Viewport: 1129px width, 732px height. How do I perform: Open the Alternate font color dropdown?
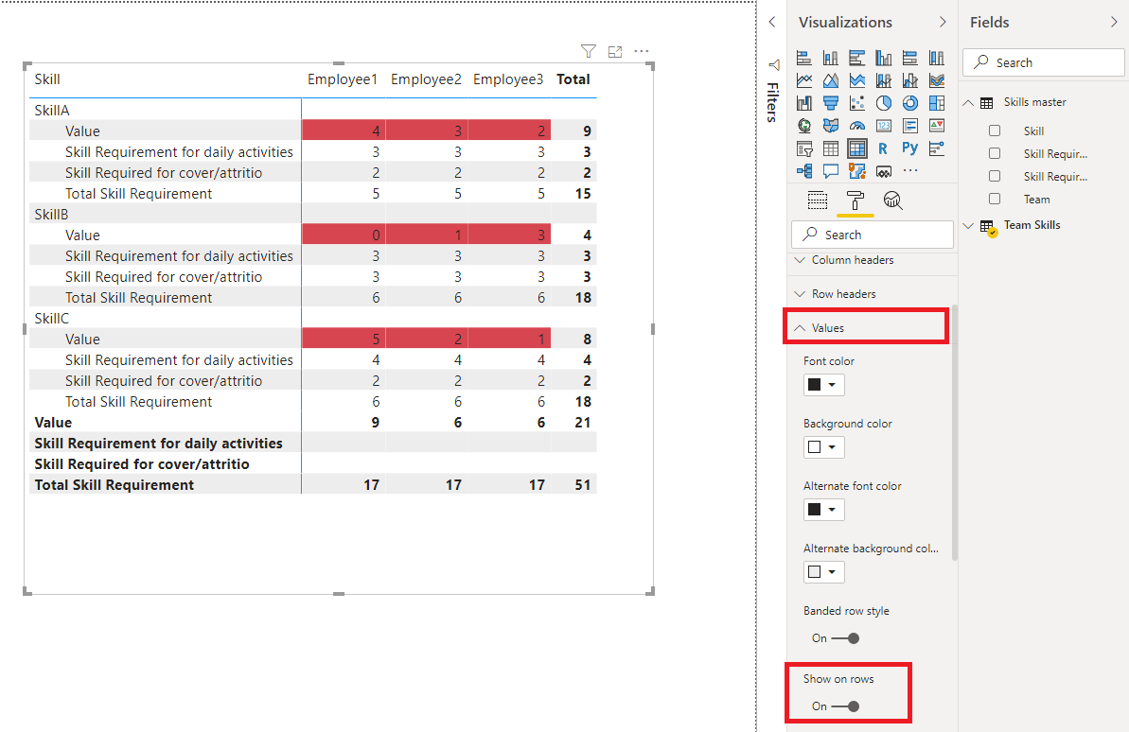823,510
